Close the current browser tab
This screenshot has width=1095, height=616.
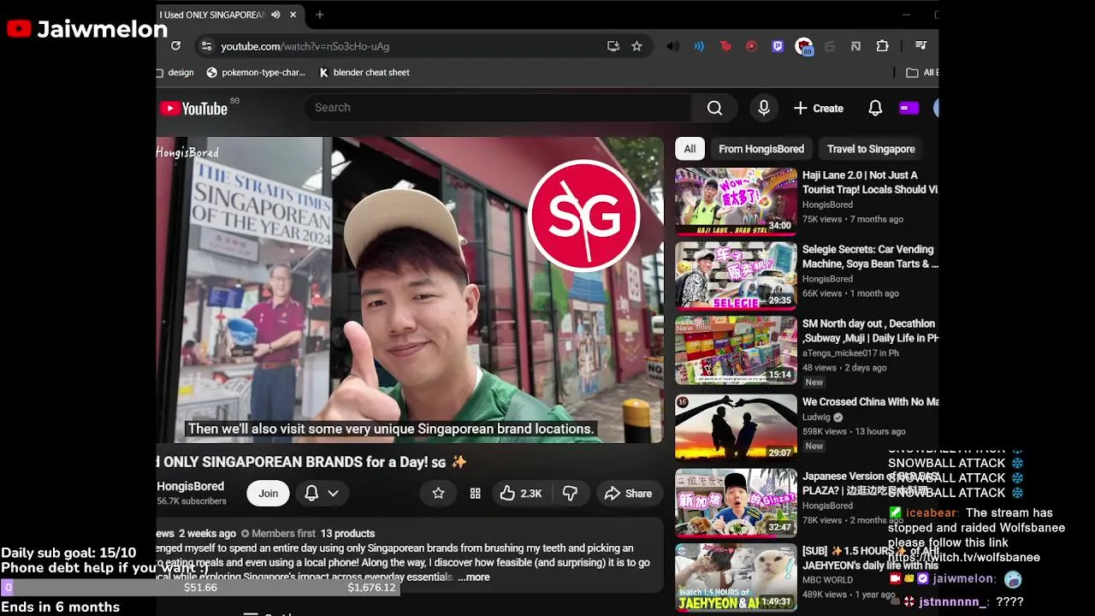click(x=293, y=15)
